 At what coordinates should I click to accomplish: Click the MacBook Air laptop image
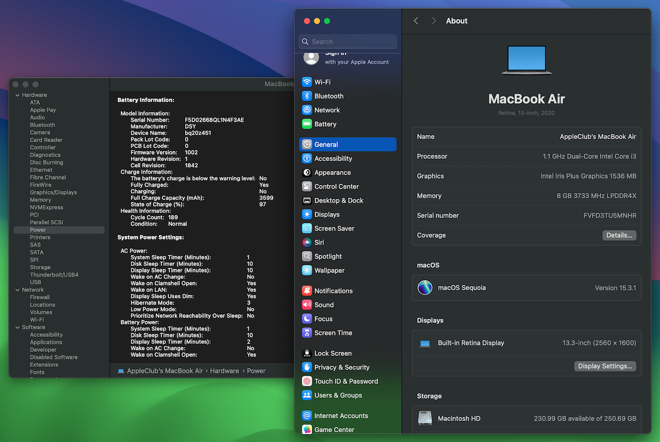click(526, 60)
